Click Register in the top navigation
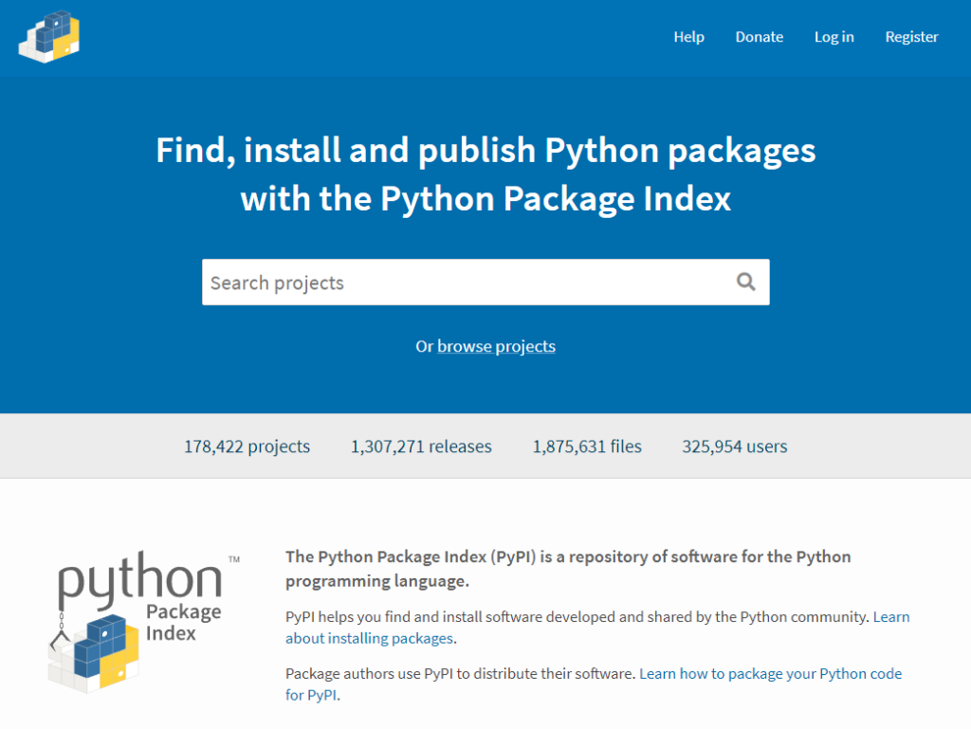Image resolution: width=971 pixels, height=729 pixels. tap(911, 37)
